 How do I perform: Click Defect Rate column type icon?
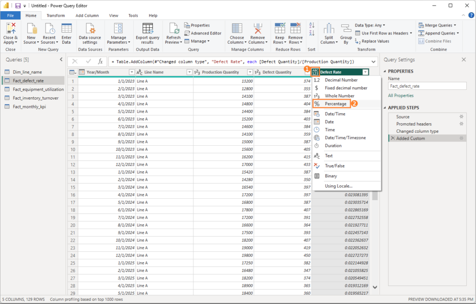point(315,72)
